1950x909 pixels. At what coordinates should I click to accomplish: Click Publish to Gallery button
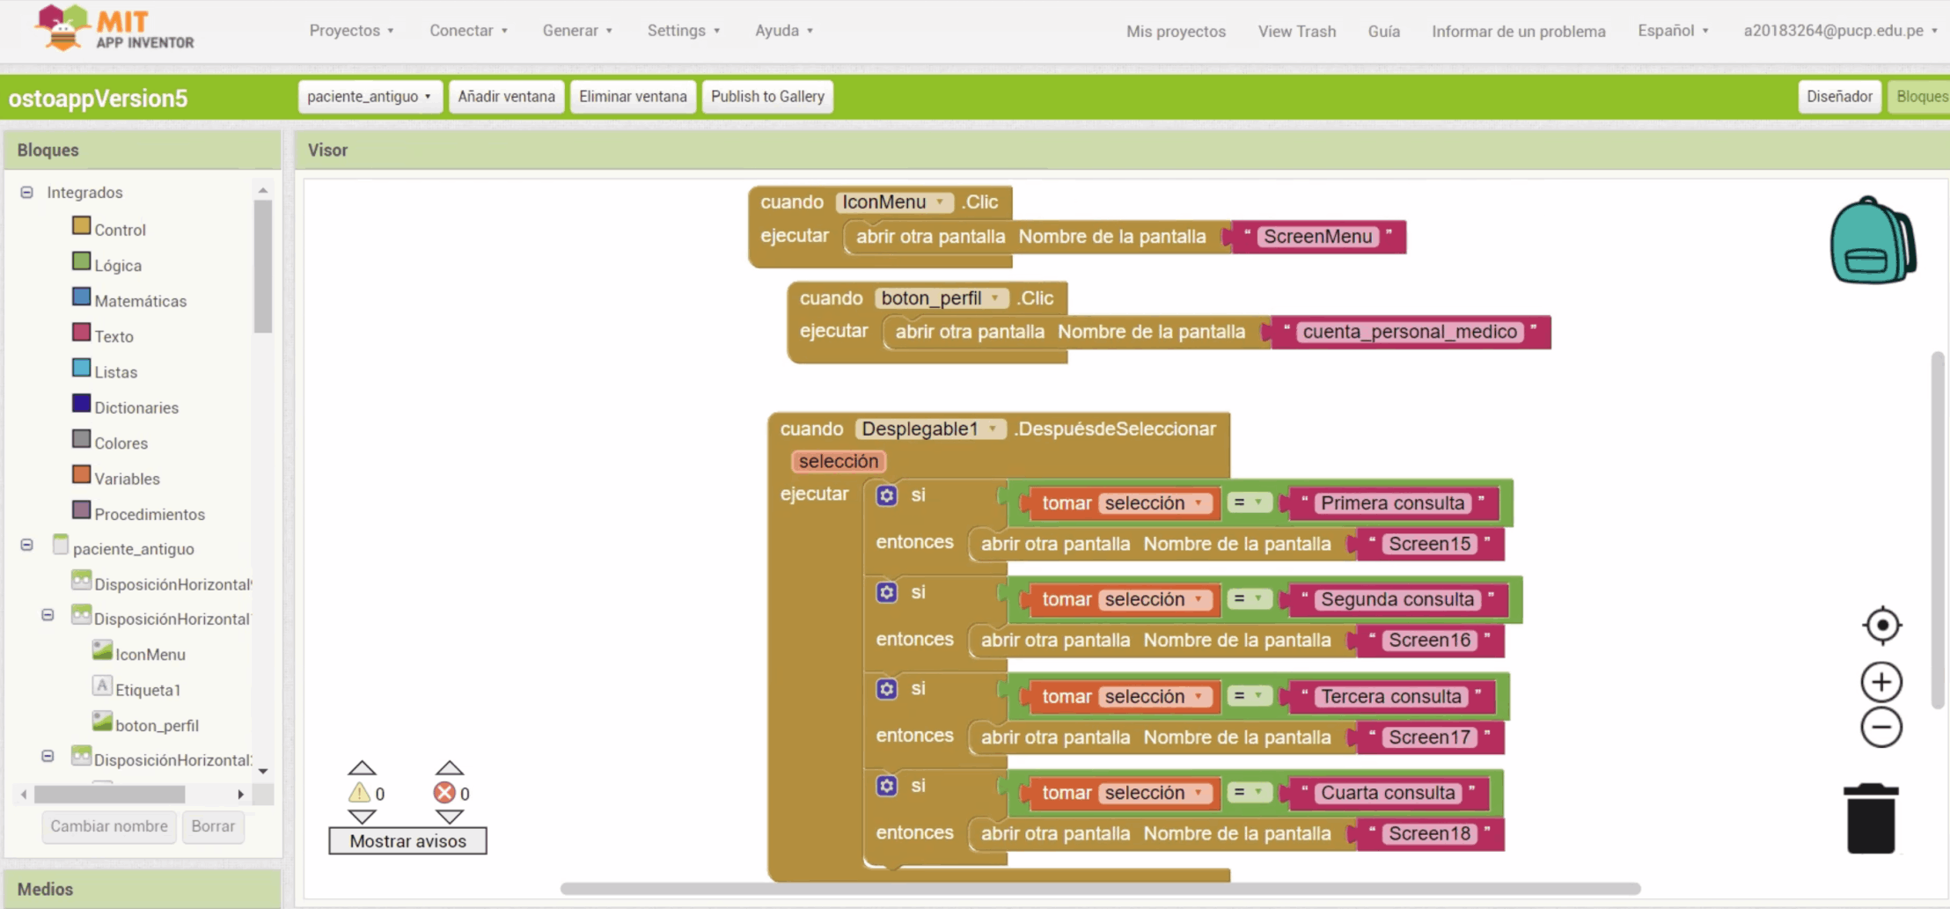[767, 96]
